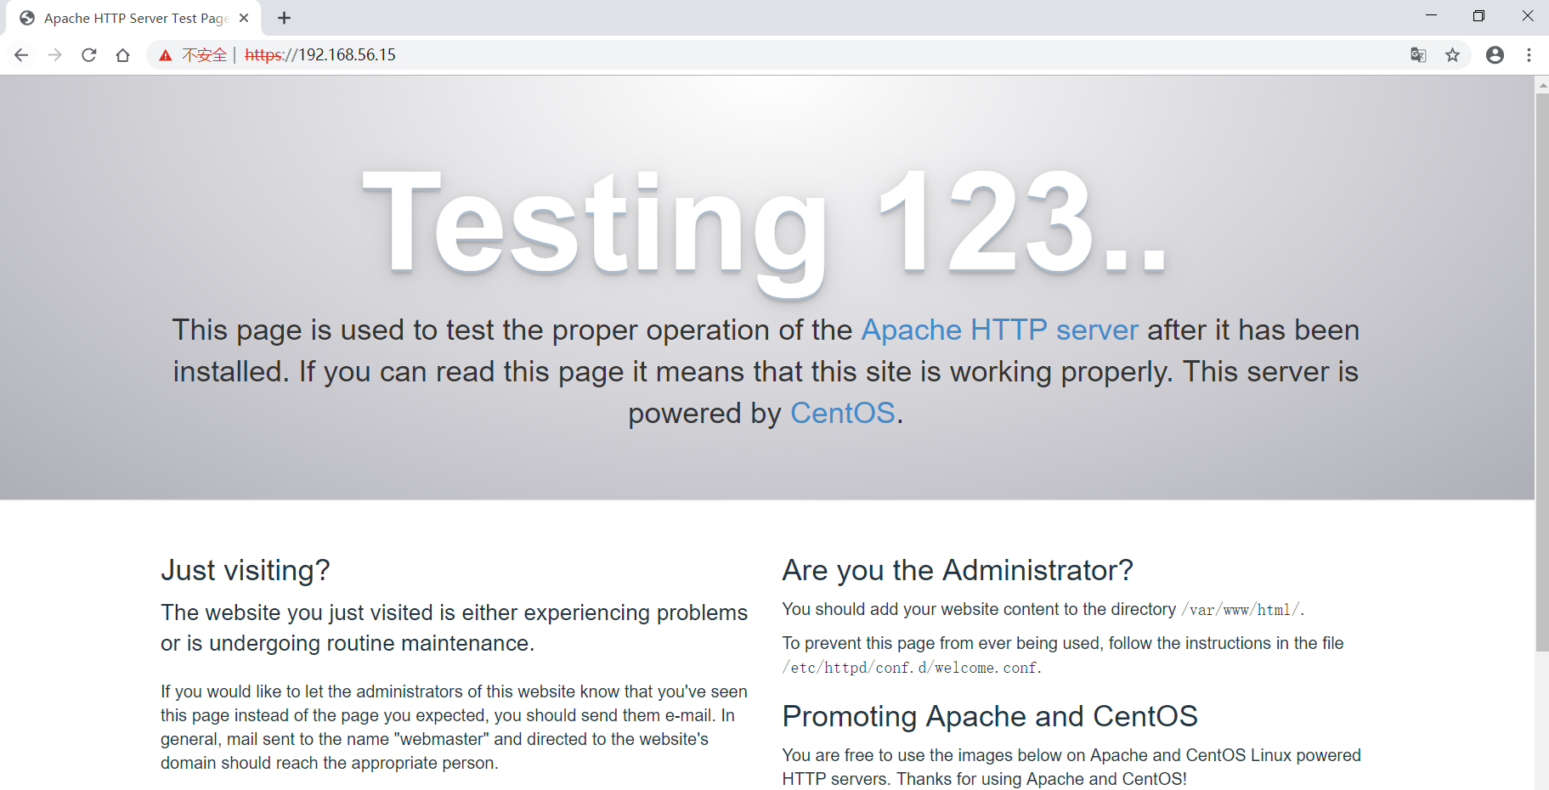The width and height of the screenshot is (1549, 790).
Task: Select the Apache HTTP Server Test Page tab
Action: pyautogui.click(x=133, y=19)
